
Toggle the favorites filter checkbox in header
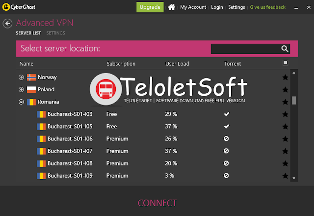coord(285,63)
